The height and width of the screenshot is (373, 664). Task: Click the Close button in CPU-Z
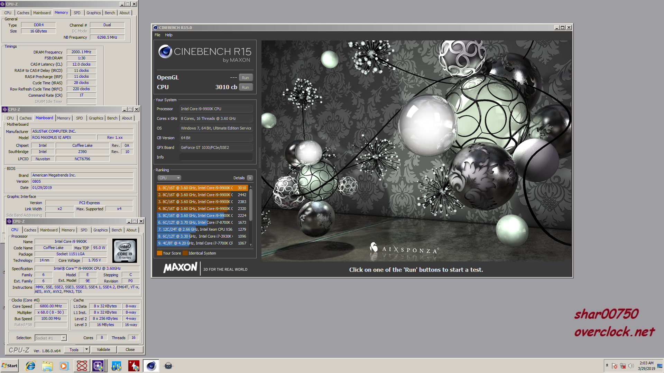point(130,350)
